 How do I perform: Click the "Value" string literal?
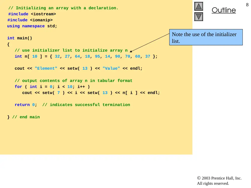click(x=111, y=68)
